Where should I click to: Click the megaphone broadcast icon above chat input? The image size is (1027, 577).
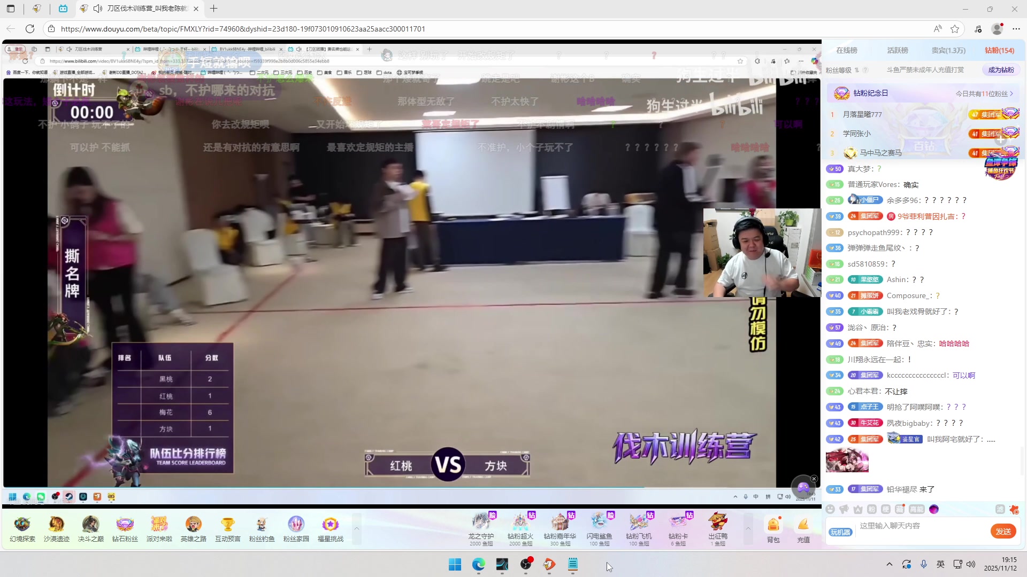coord(844,509)
